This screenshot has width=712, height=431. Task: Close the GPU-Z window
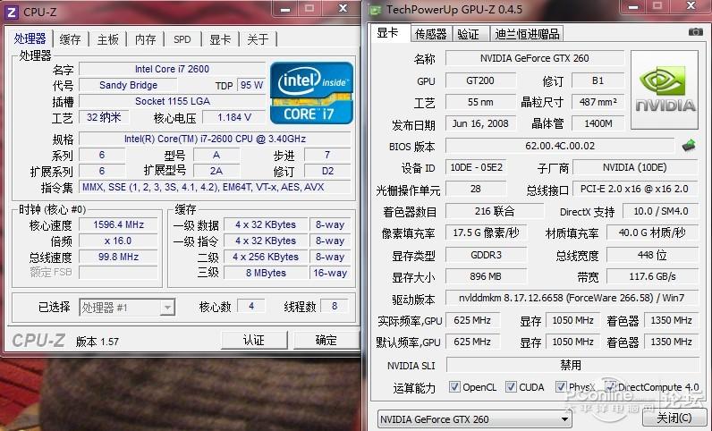[x=691, y=6]
